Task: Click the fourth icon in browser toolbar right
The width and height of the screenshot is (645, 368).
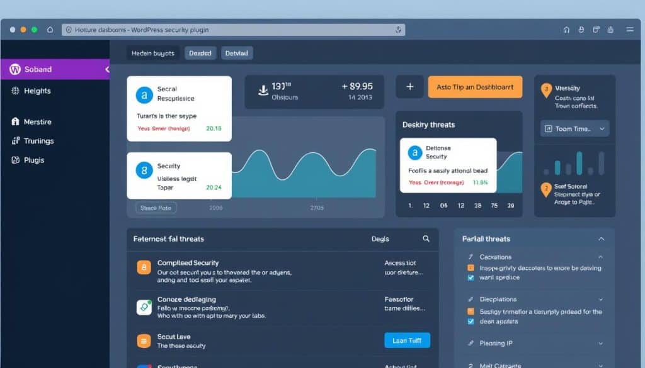Action: [x=610, y=30]
